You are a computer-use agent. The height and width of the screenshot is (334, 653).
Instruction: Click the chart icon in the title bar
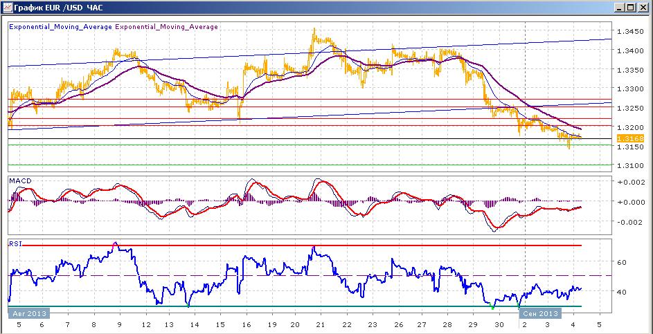7,8
